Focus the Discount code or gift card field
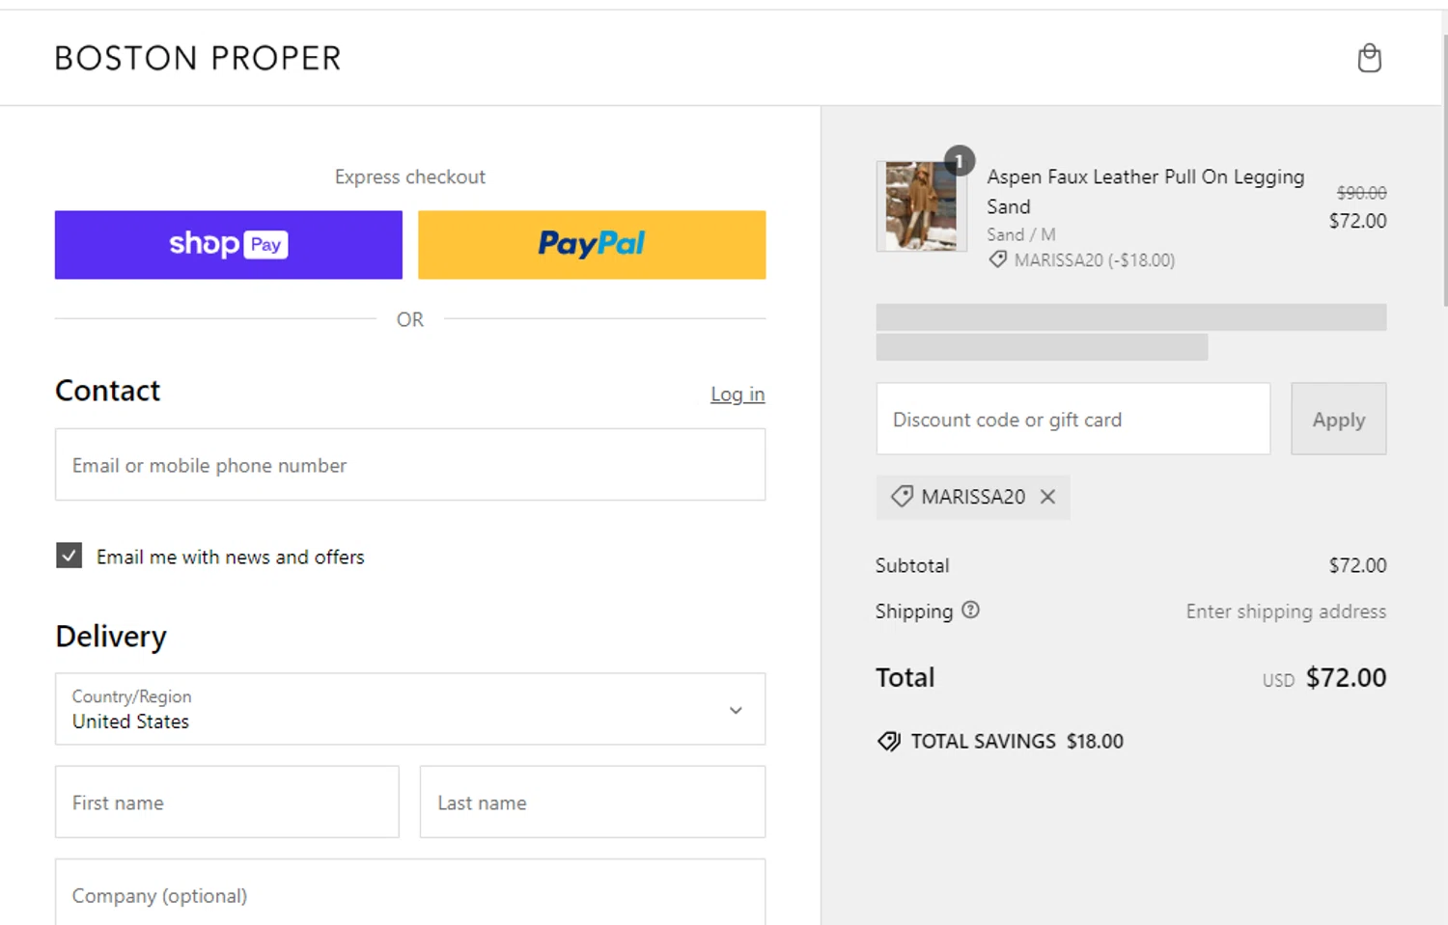The image size is (1448, 925). 1072,419
